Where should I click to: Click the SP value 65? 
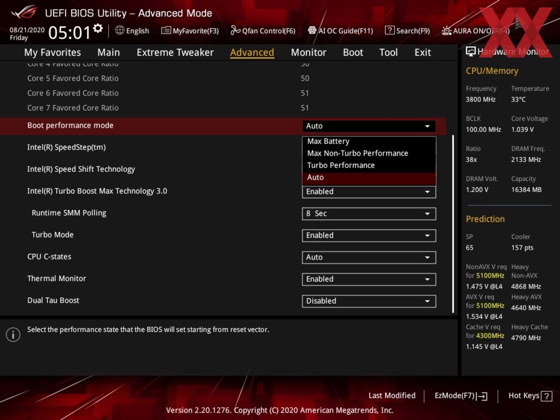[469, 247]
